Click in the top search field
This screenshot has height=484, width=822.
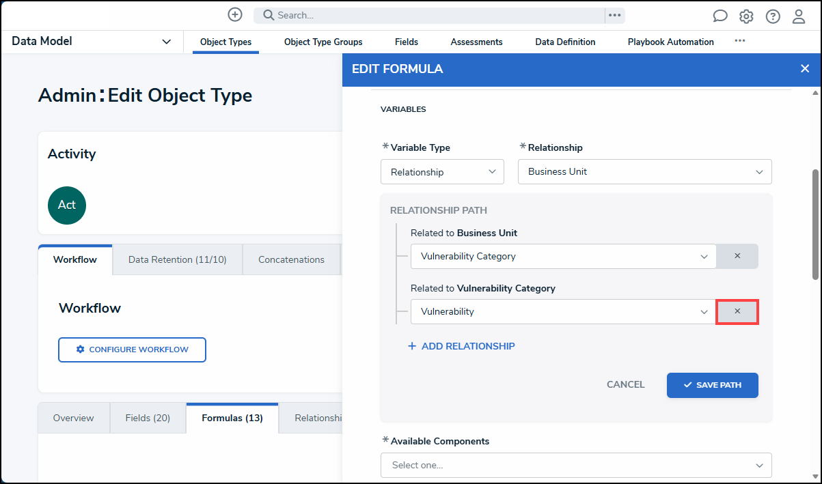pos(429,15)
